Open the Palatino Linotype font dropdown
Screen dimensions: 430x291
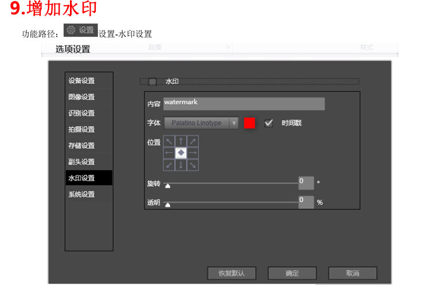pyautogui.click(x=234, y=123)
